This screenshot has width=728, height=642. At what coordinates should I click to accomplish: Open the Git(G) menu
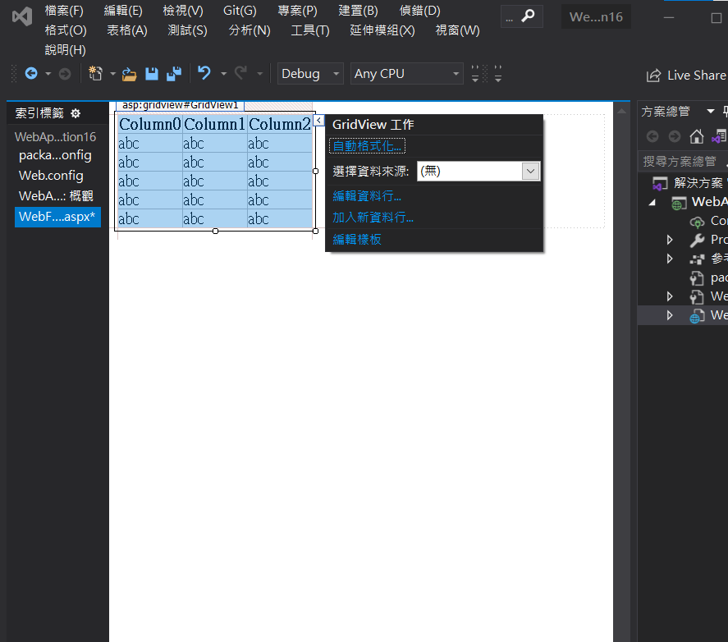coord(240,11)
